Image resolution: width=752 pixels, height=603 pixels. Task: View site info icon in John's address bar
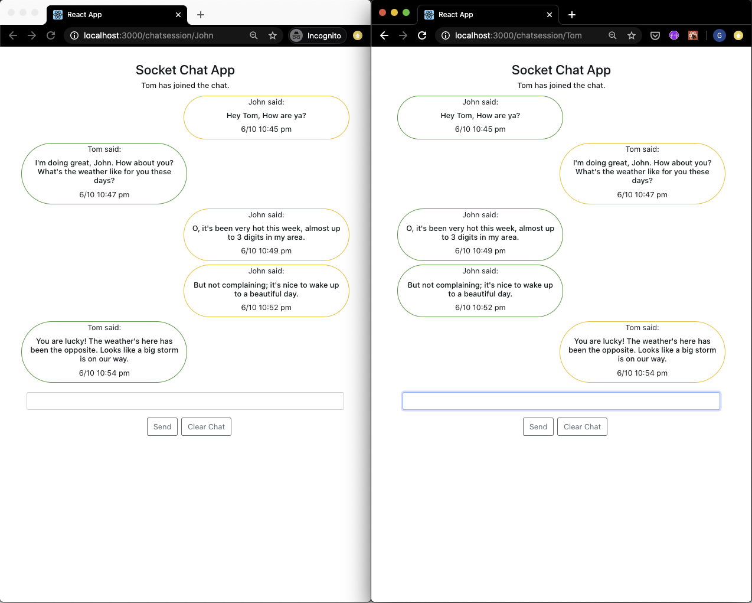74,35
